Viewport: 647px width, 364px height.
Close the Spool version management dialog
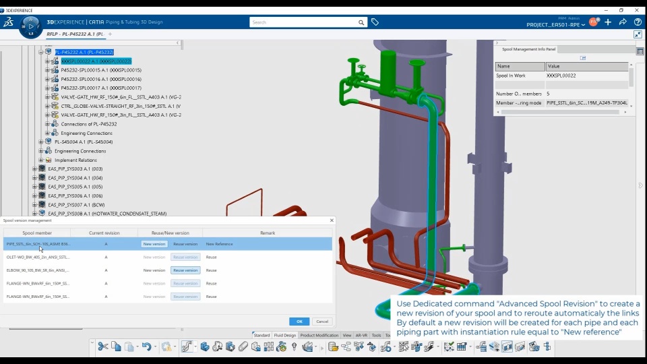pyautogui.click(x=332, y=220)
